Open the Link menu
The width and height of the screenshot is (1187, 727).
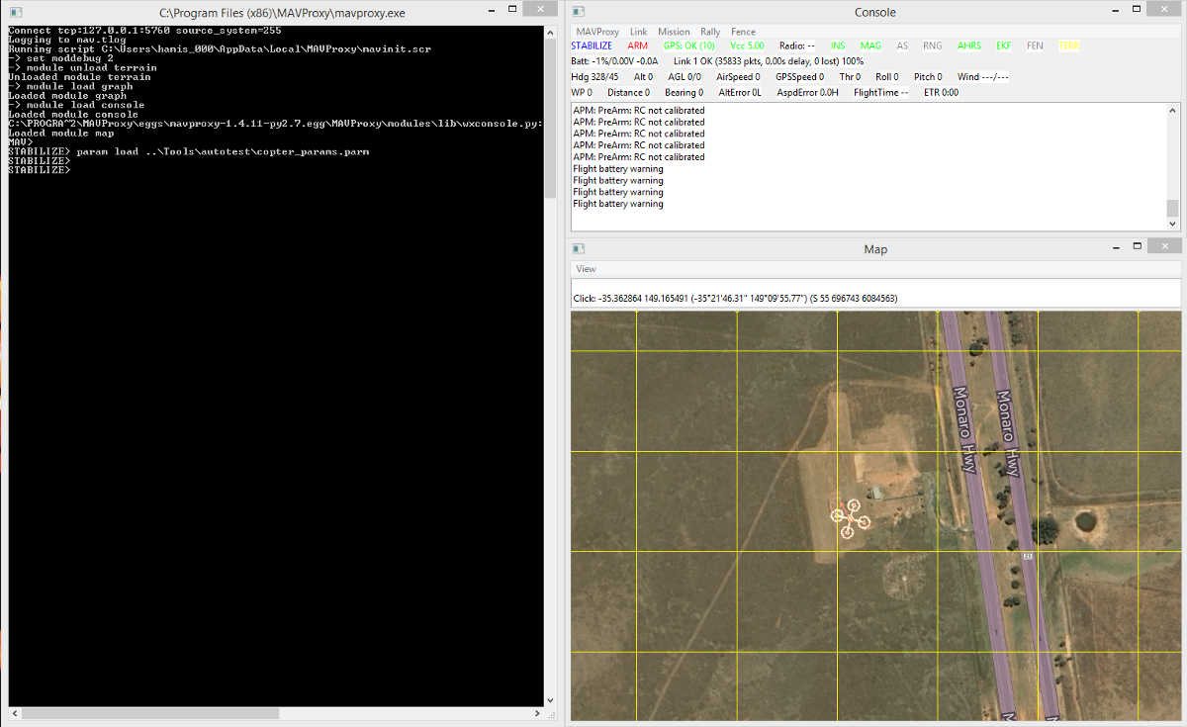(x=639, y=32)
